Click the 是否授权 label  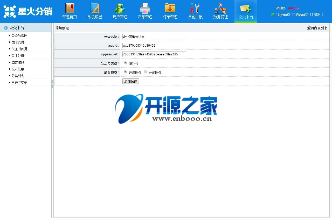(x=111, y=72)
